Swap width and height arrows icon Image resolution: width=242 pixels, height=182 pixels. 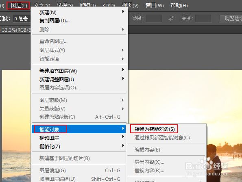[x=171, y=18]
